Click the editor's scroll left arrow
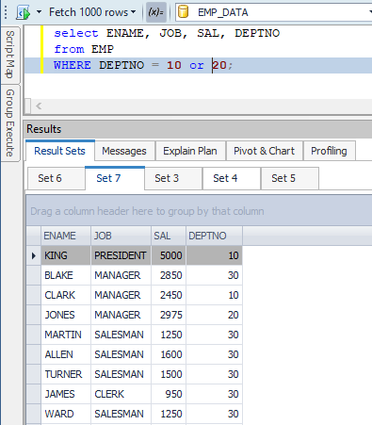372x425 pixels. 39,106
